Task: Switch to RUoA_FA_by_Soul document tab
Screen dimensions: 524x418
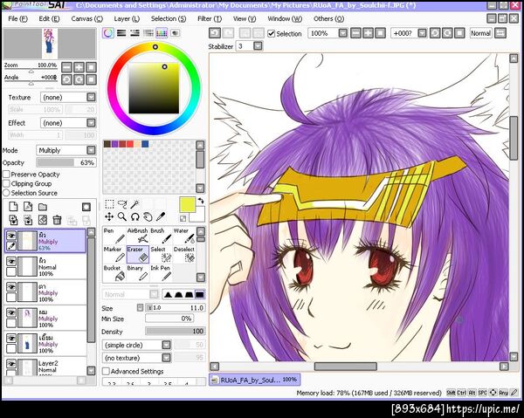Action: point(255,380)
